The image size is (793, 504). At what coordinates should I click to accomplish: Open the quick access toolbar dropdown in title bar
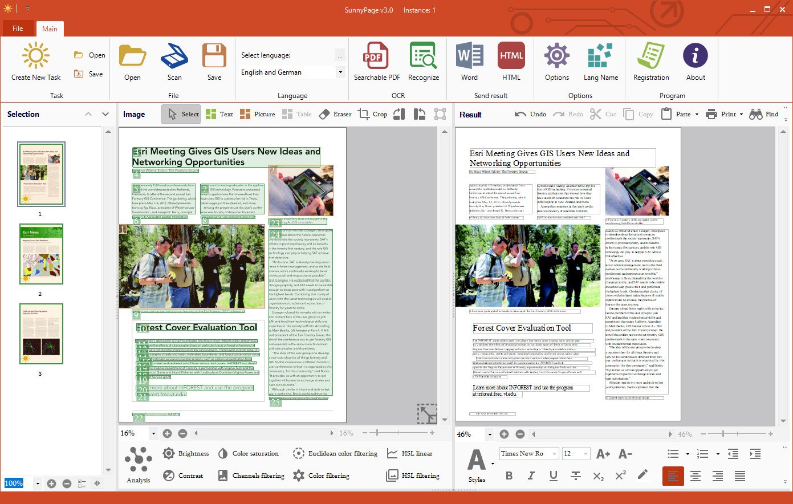pos(27,9)
